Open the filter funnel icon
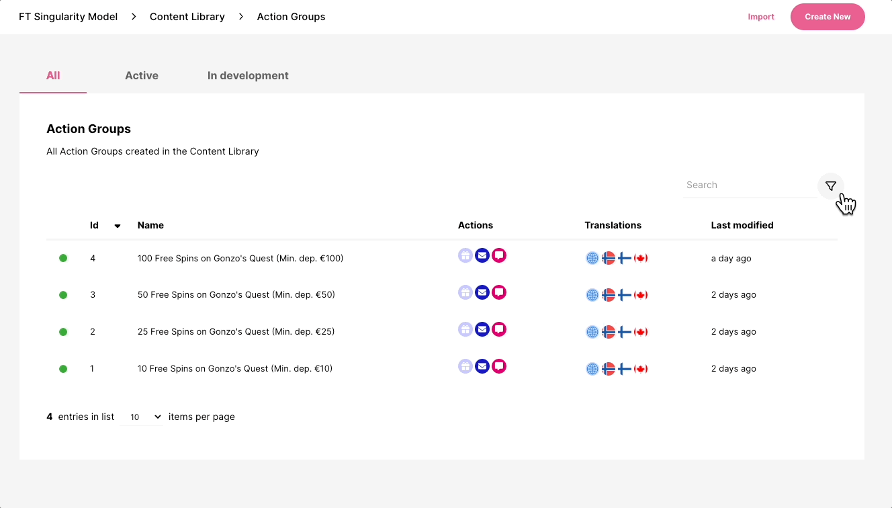Image resolution: width=892 pixels, height=508 pixels. click(x=830, y=186)
